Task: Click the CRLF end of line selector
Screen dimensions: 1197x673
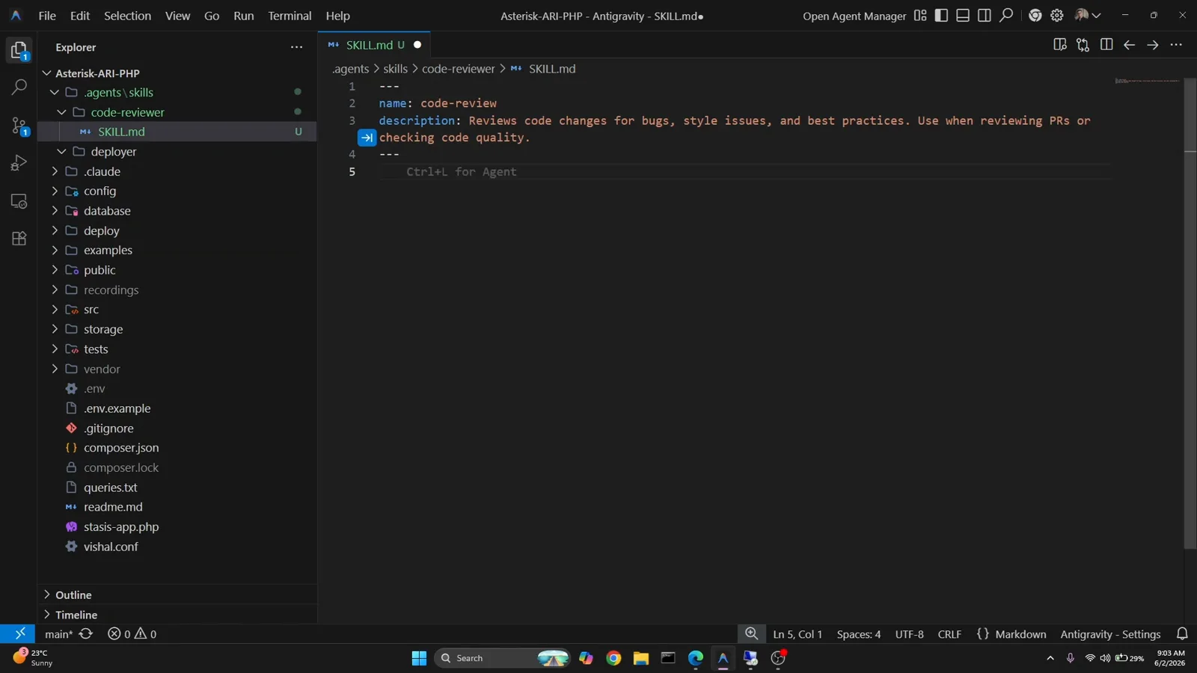Action: pos(949,634)
